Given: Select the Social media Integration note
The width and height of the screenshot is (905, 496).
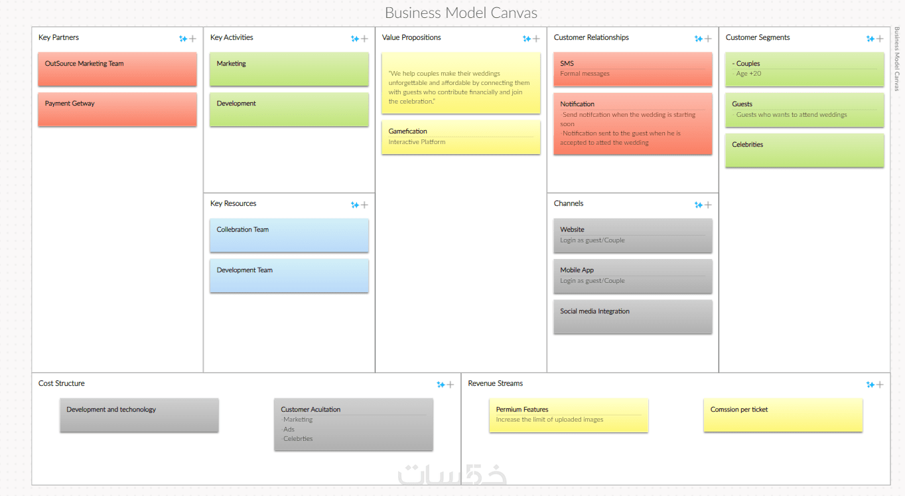Looking at the screenshot, I should pos(632,317).
